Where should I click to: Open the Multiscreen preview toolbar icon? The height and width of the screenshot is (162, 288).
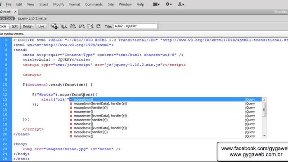(55, 26)
